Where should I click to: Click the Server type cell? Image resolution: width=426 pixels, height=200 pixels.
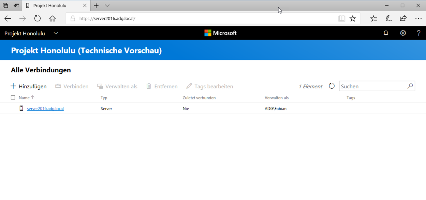106,109
